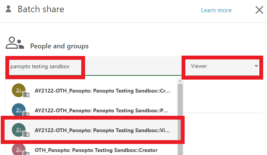This screenshot has width=267, height=155.
Task: Click the scrollbar up arrow in results
Action: click(180, 80)
